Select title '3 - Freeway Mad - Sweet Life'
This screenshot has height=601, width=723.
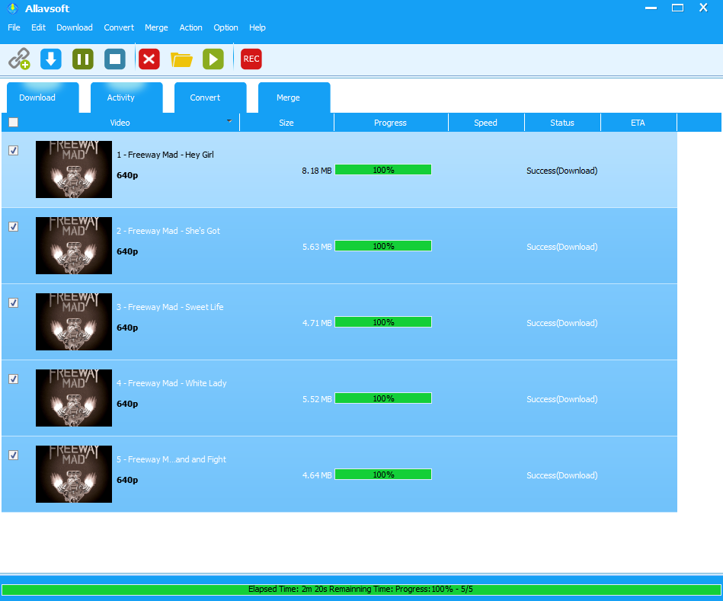tap(170, 307)
